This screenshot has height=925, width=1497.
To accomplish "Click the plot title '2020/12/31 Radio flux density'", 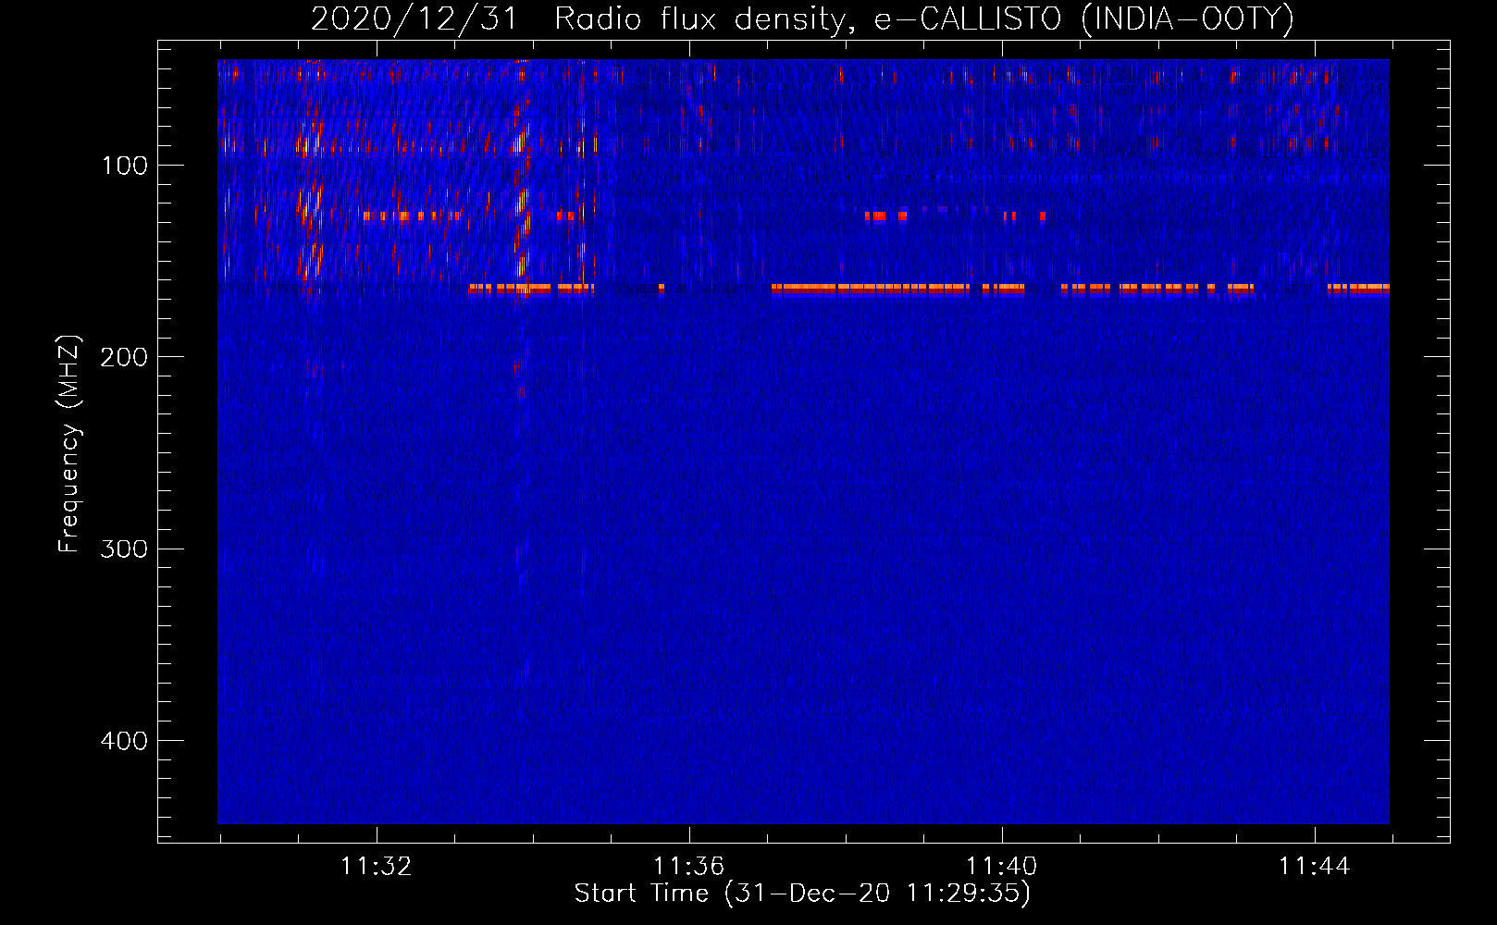I will [802, 18].
